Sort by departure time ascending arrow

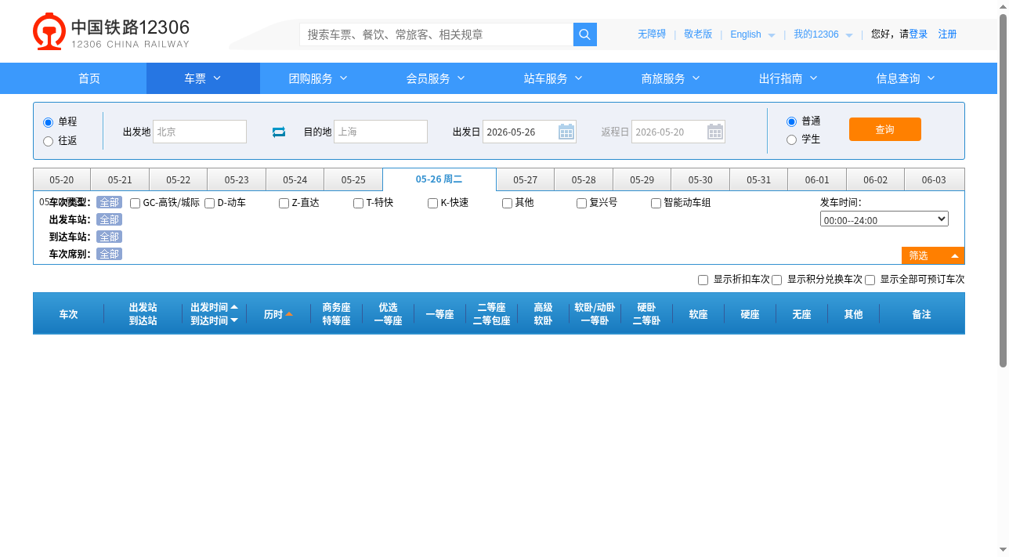234,307
